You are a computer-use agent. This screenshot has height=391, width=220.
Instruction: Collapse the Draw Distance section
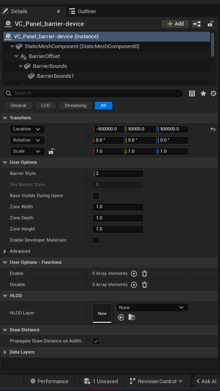5,330
